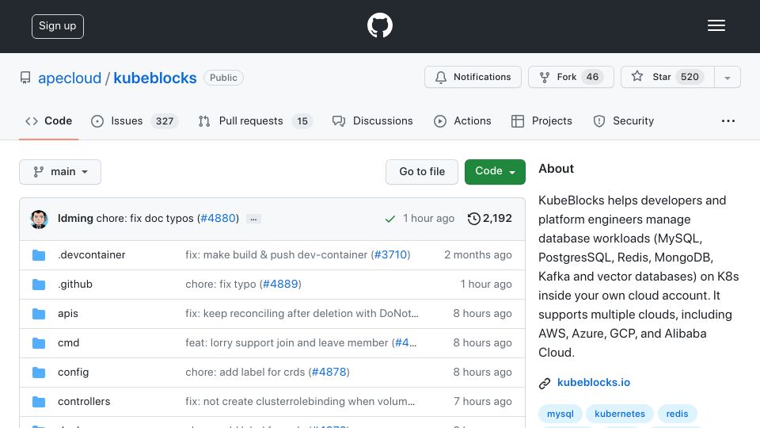Image resolution: width=760 pixels, height=428 pixels.
Task: Expand the star lists dropdown arrow
Action: click(727, 78)
